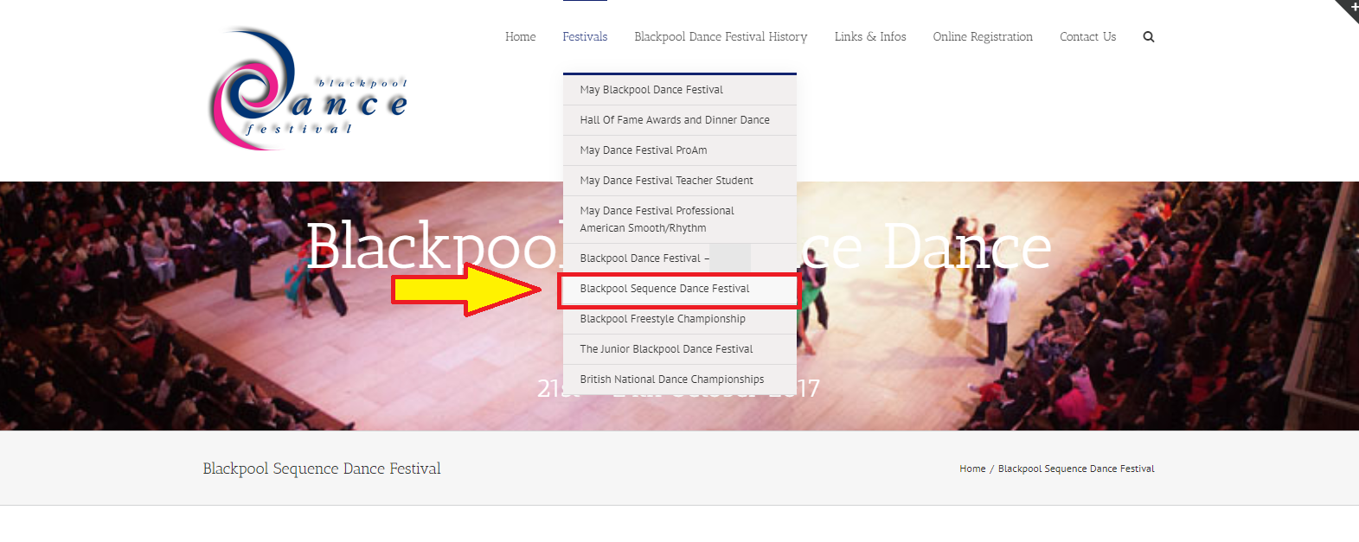The image size is (1359, 542).
Task: Choose the 'Blackpool Dance Festival –' entry
Action: [680, 258]
